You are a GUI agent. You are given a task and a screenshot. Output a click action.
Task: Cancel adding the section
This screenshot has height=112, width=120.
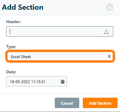pyautogui.click(x=67, y=103)
